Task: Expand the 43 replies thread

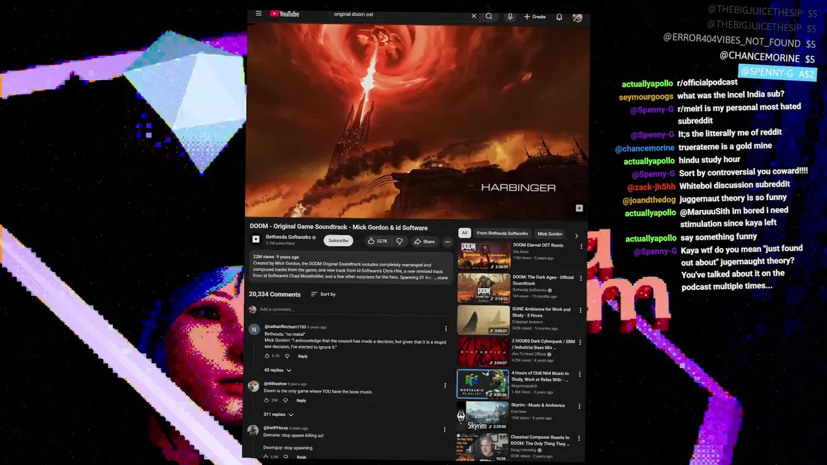Action: coord(278,370)
